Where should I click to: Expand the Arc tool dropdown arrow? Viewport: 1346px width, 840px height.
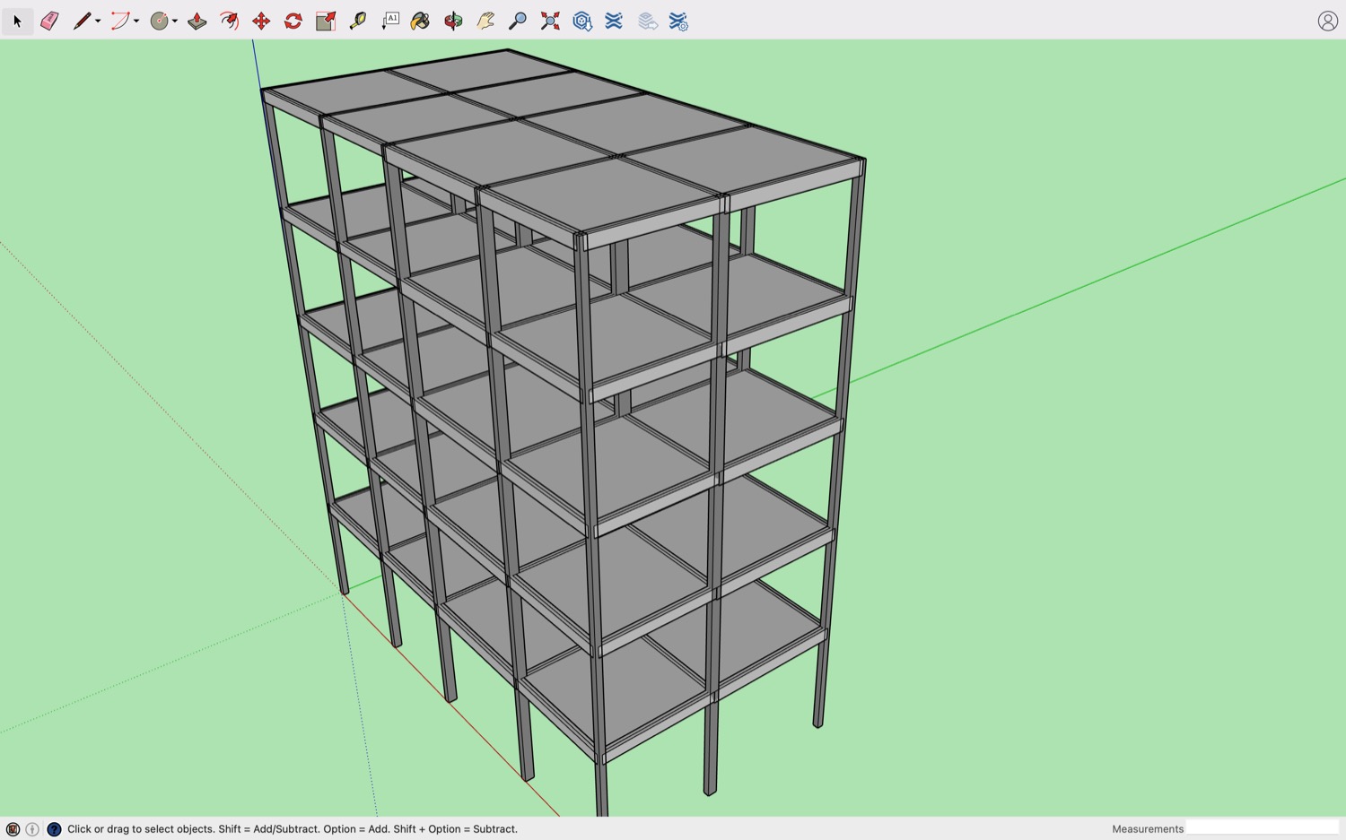pyautogui.click(x=136, y=21)
